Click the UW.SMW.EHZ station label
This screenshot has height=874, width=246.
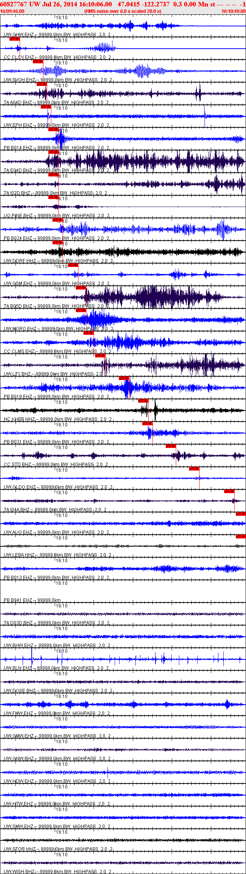click(x=18, y=826)
